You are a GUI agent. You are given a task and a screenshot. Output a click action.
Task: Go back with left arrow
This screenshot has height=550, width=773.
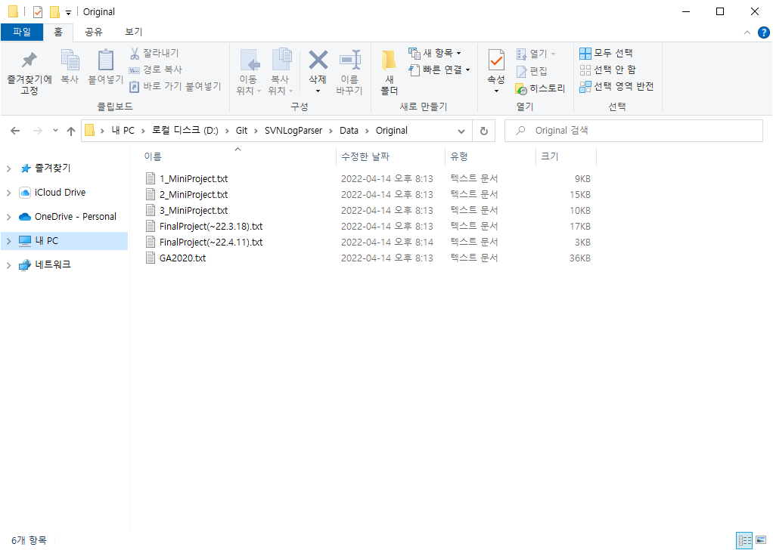15,131
